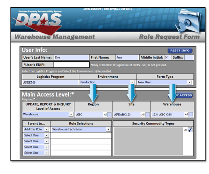Viewport: 209px width, 174px height.
Task: Click the Main Access Level heading
Action: pos(48,94)
